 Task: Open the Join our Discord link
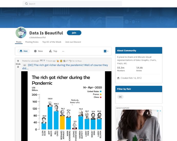click(73, 42)
